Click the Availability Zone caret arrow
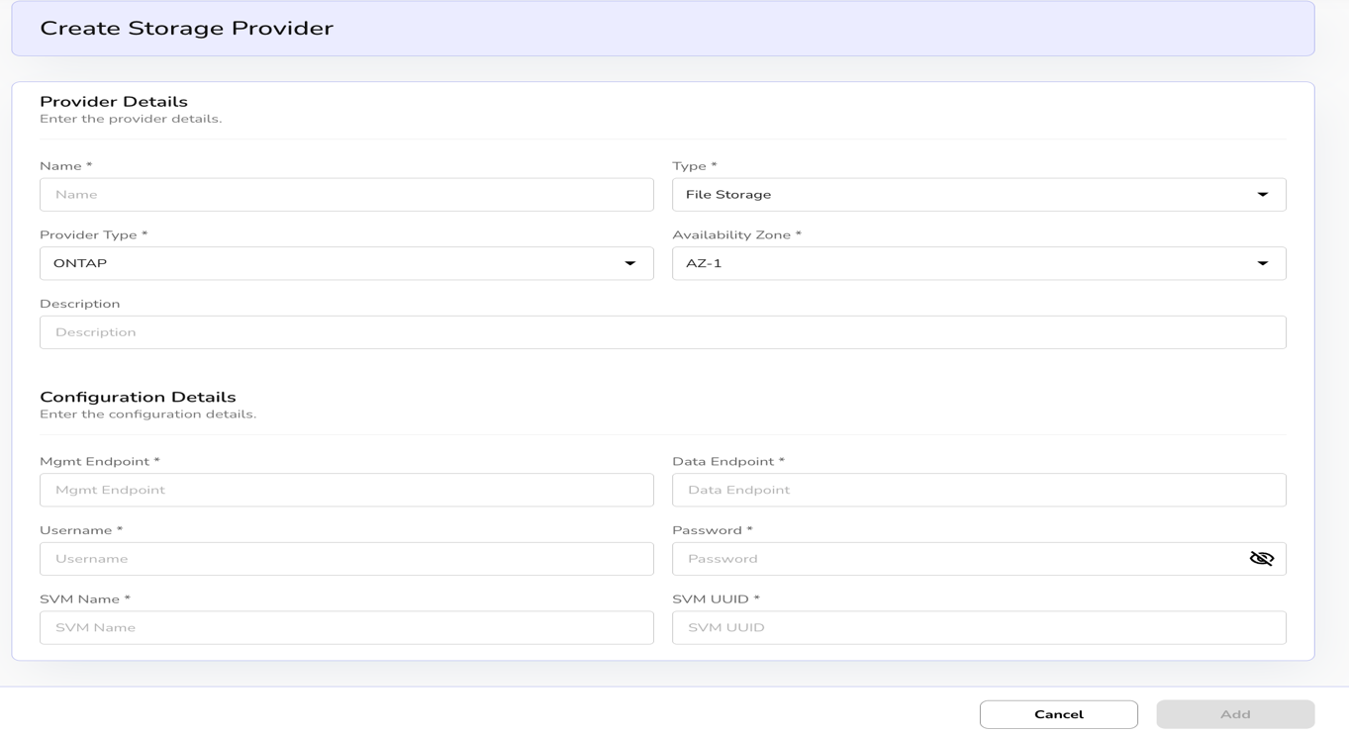The height and width of the screenshot is (735, 1349). coord(1262,264)
